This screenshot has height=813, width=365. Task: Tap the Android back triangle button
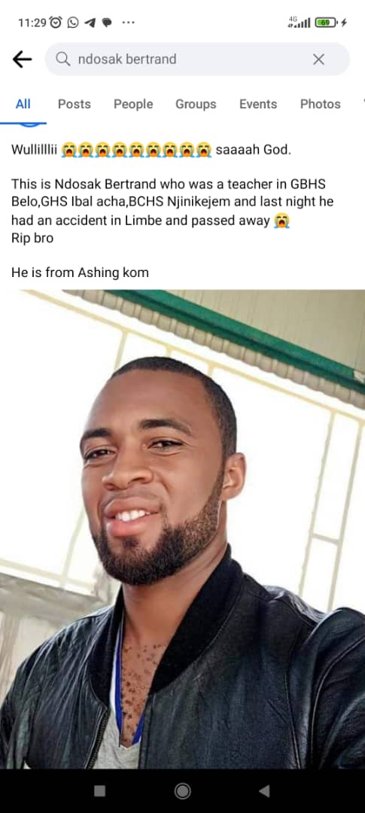(x=264, y=790)
